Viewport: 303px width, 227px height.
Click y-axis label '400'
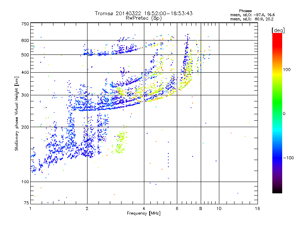(x=25, y=73)
